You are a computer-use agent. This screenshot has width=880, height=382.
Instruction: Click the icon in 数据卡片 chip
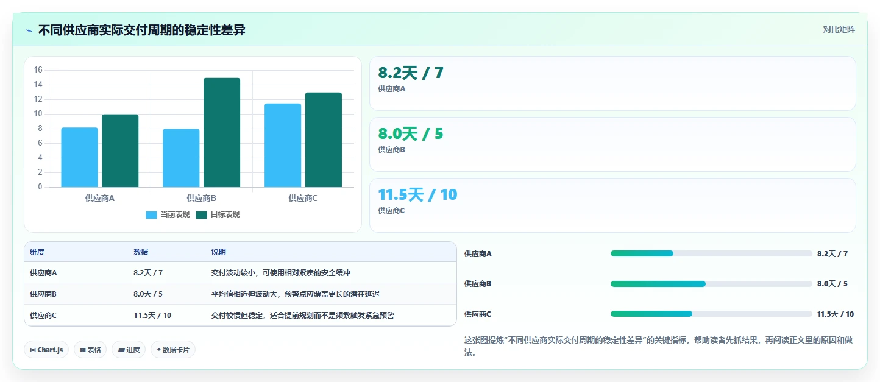pyautogui.click(x=159, y=350)
